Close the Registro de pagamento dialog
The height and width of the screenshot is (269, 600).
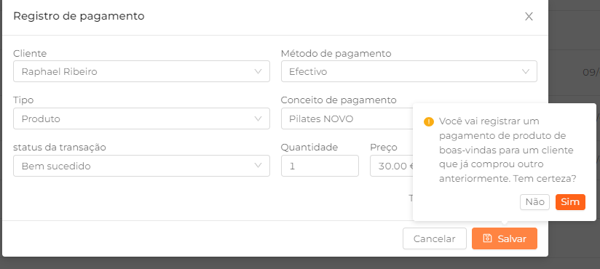(x=529, y=17)
